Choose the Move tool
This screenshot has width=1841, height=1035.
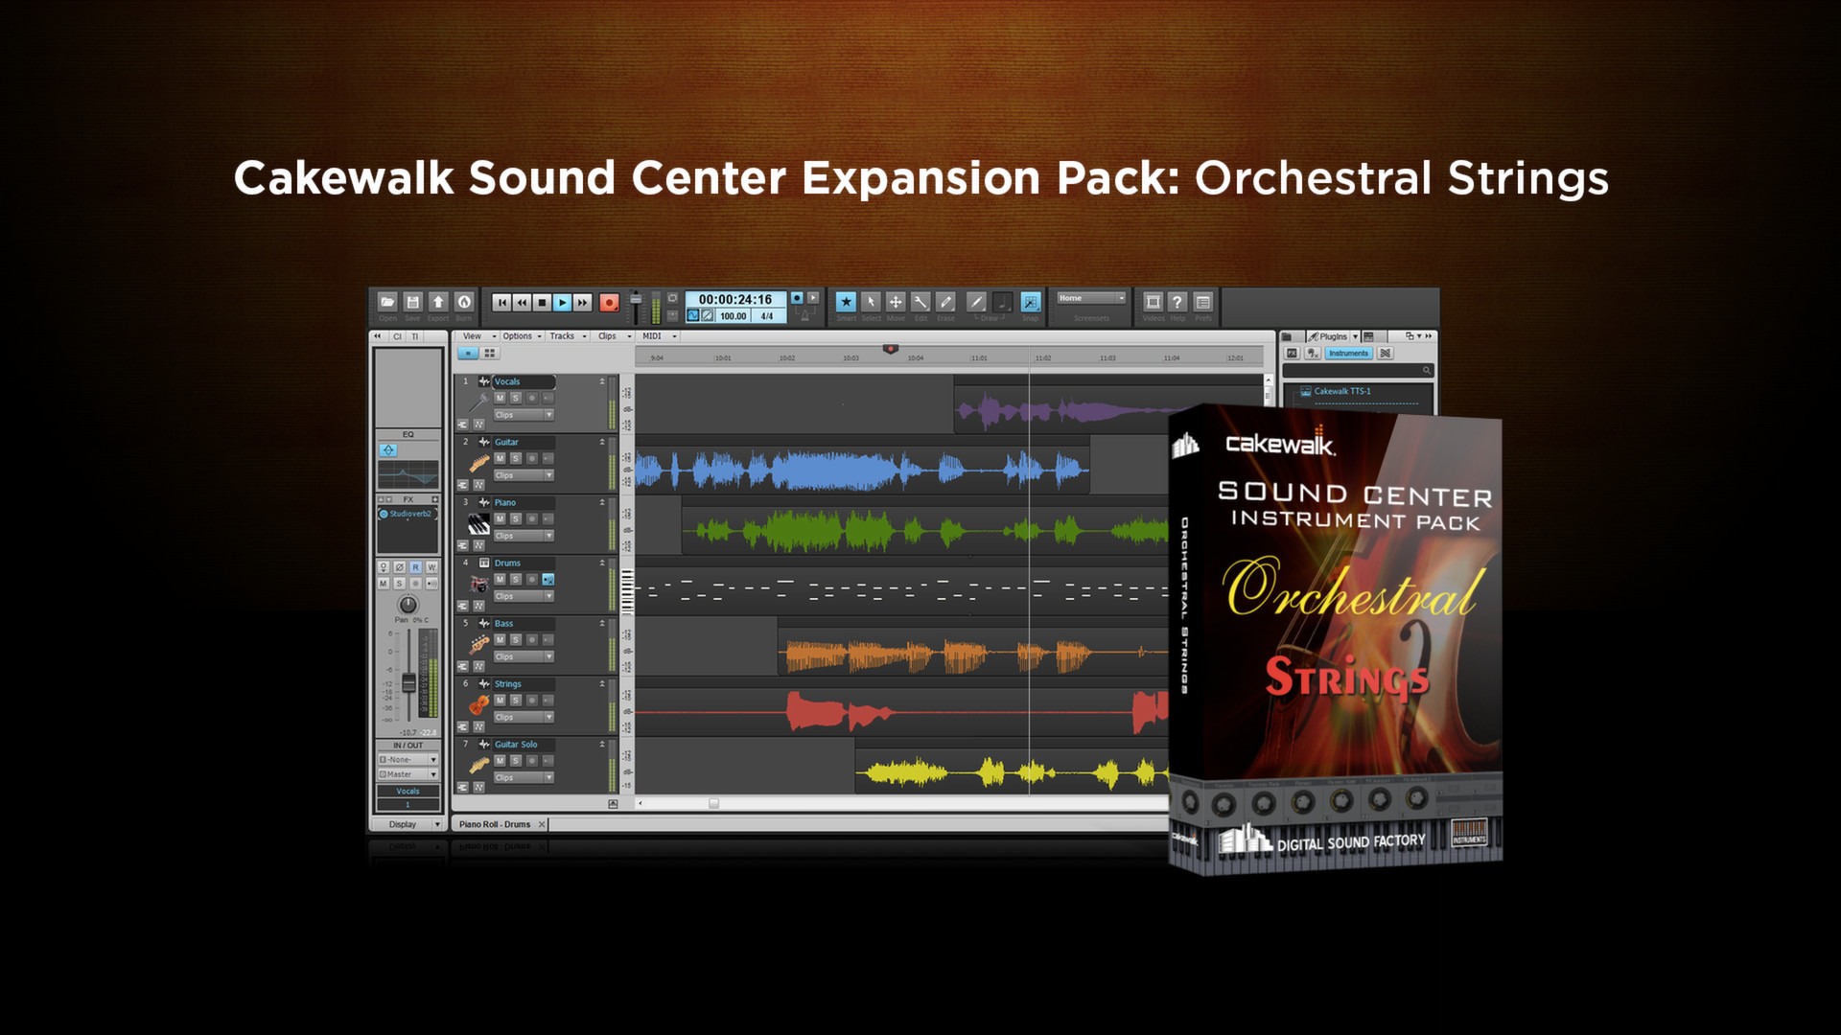click(x=896, y=302)
